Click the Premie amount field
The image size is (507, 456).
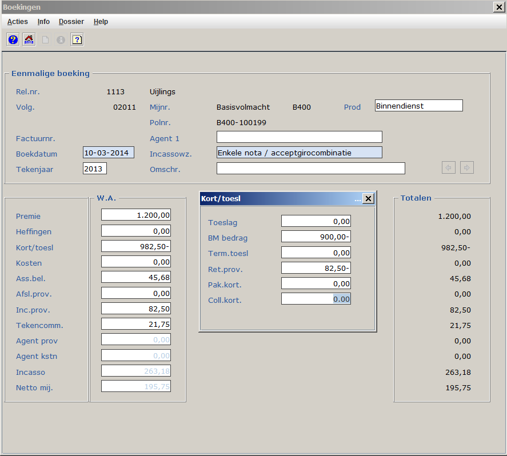click(136, 215)
